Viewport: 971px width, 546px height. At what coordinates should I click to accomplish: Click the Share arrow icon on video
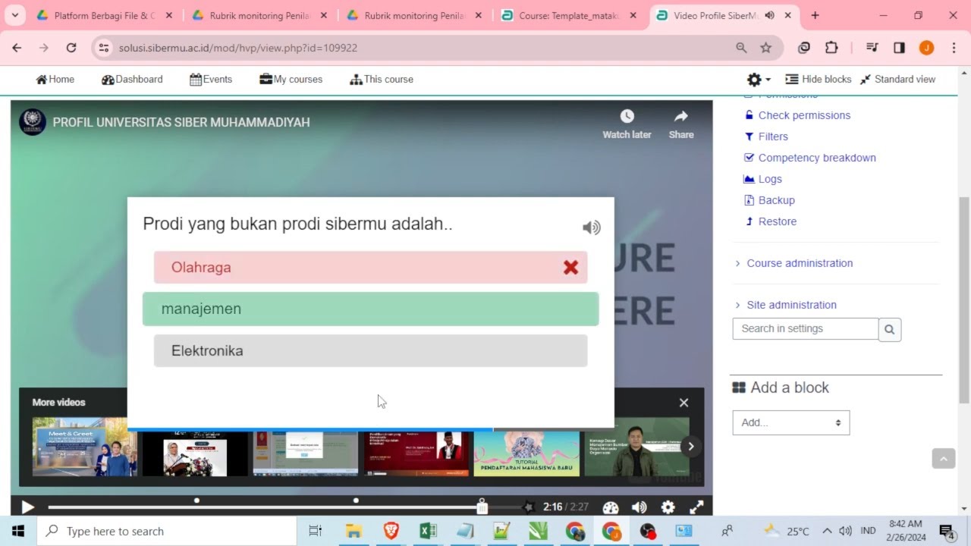point(680,117)
